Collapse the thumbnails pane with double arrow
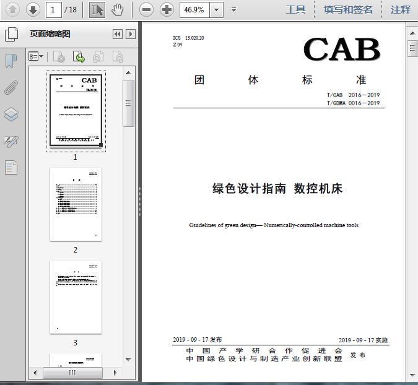This screenshot has height=385, width=418. [118, 34]
